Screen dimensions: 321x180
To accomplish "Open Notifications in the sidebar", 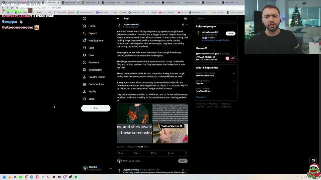I will pos(93,40).
